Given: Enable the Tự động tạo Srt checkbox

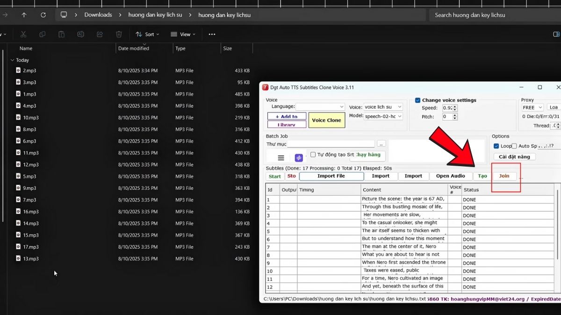Looking at the screenshot, I should coord(313,154).
